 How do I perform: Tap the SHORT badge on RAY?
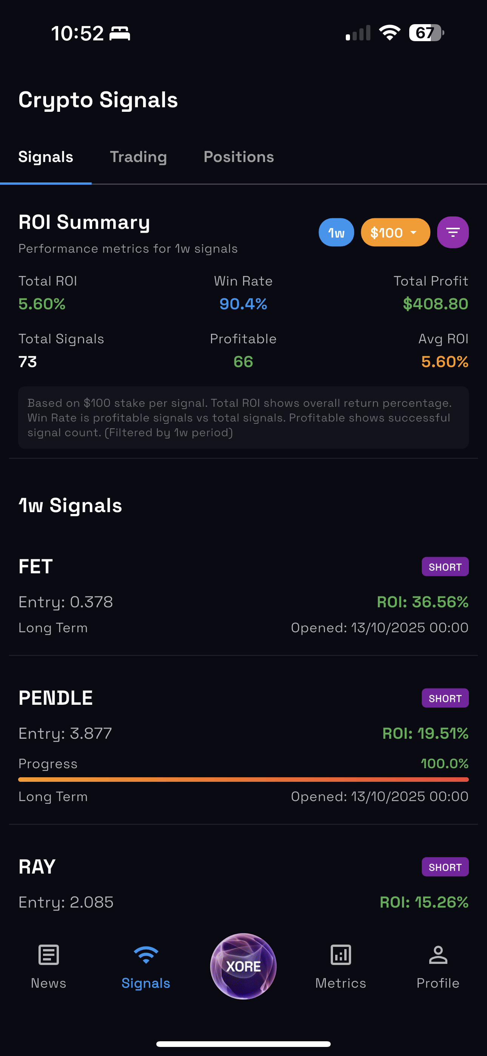445,867
